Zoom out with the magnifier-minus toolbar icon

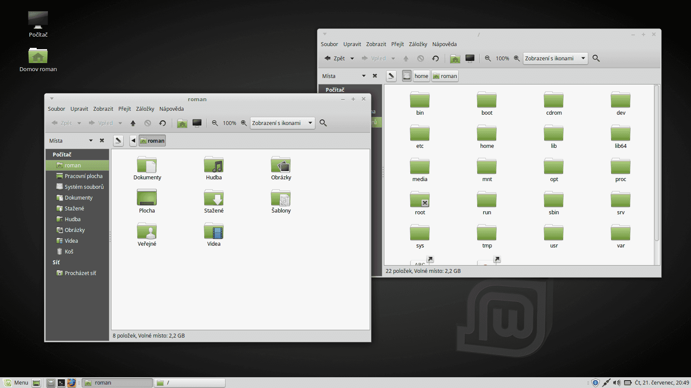click(215, 123)
